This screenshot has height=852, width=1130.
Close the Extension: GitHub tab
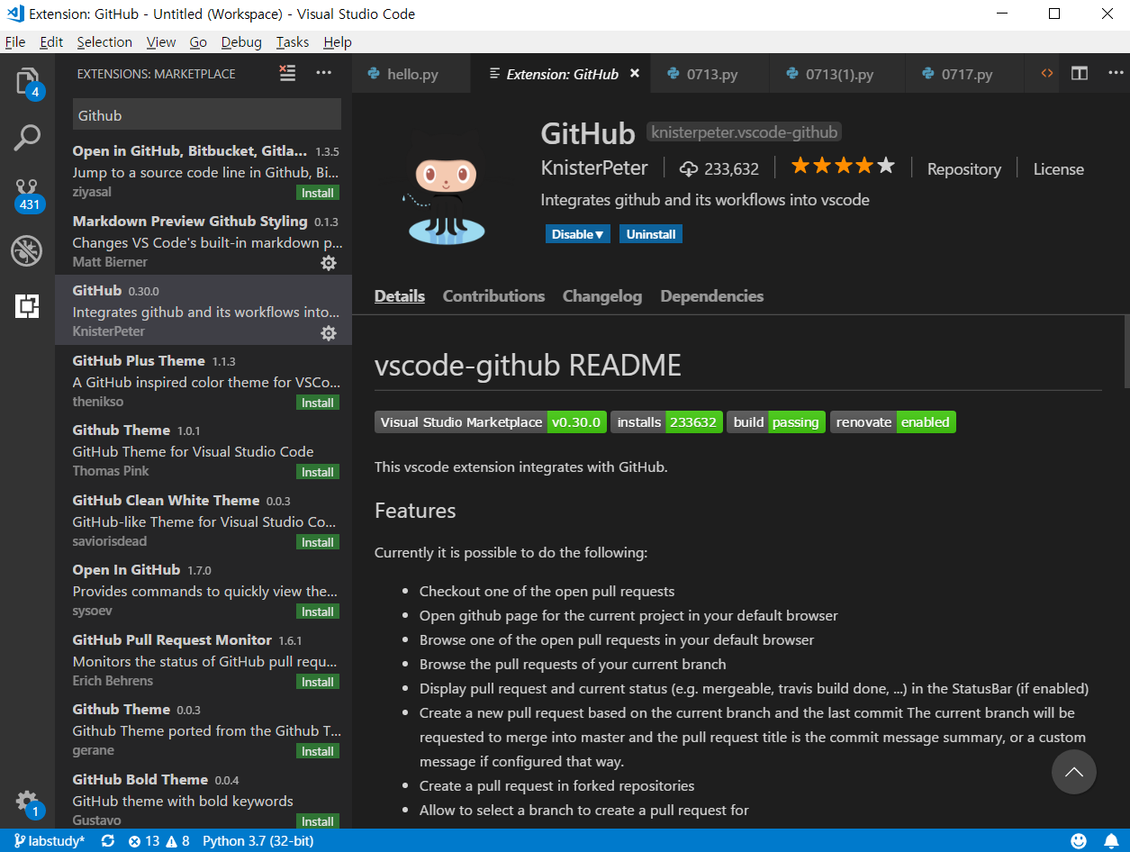635,74
